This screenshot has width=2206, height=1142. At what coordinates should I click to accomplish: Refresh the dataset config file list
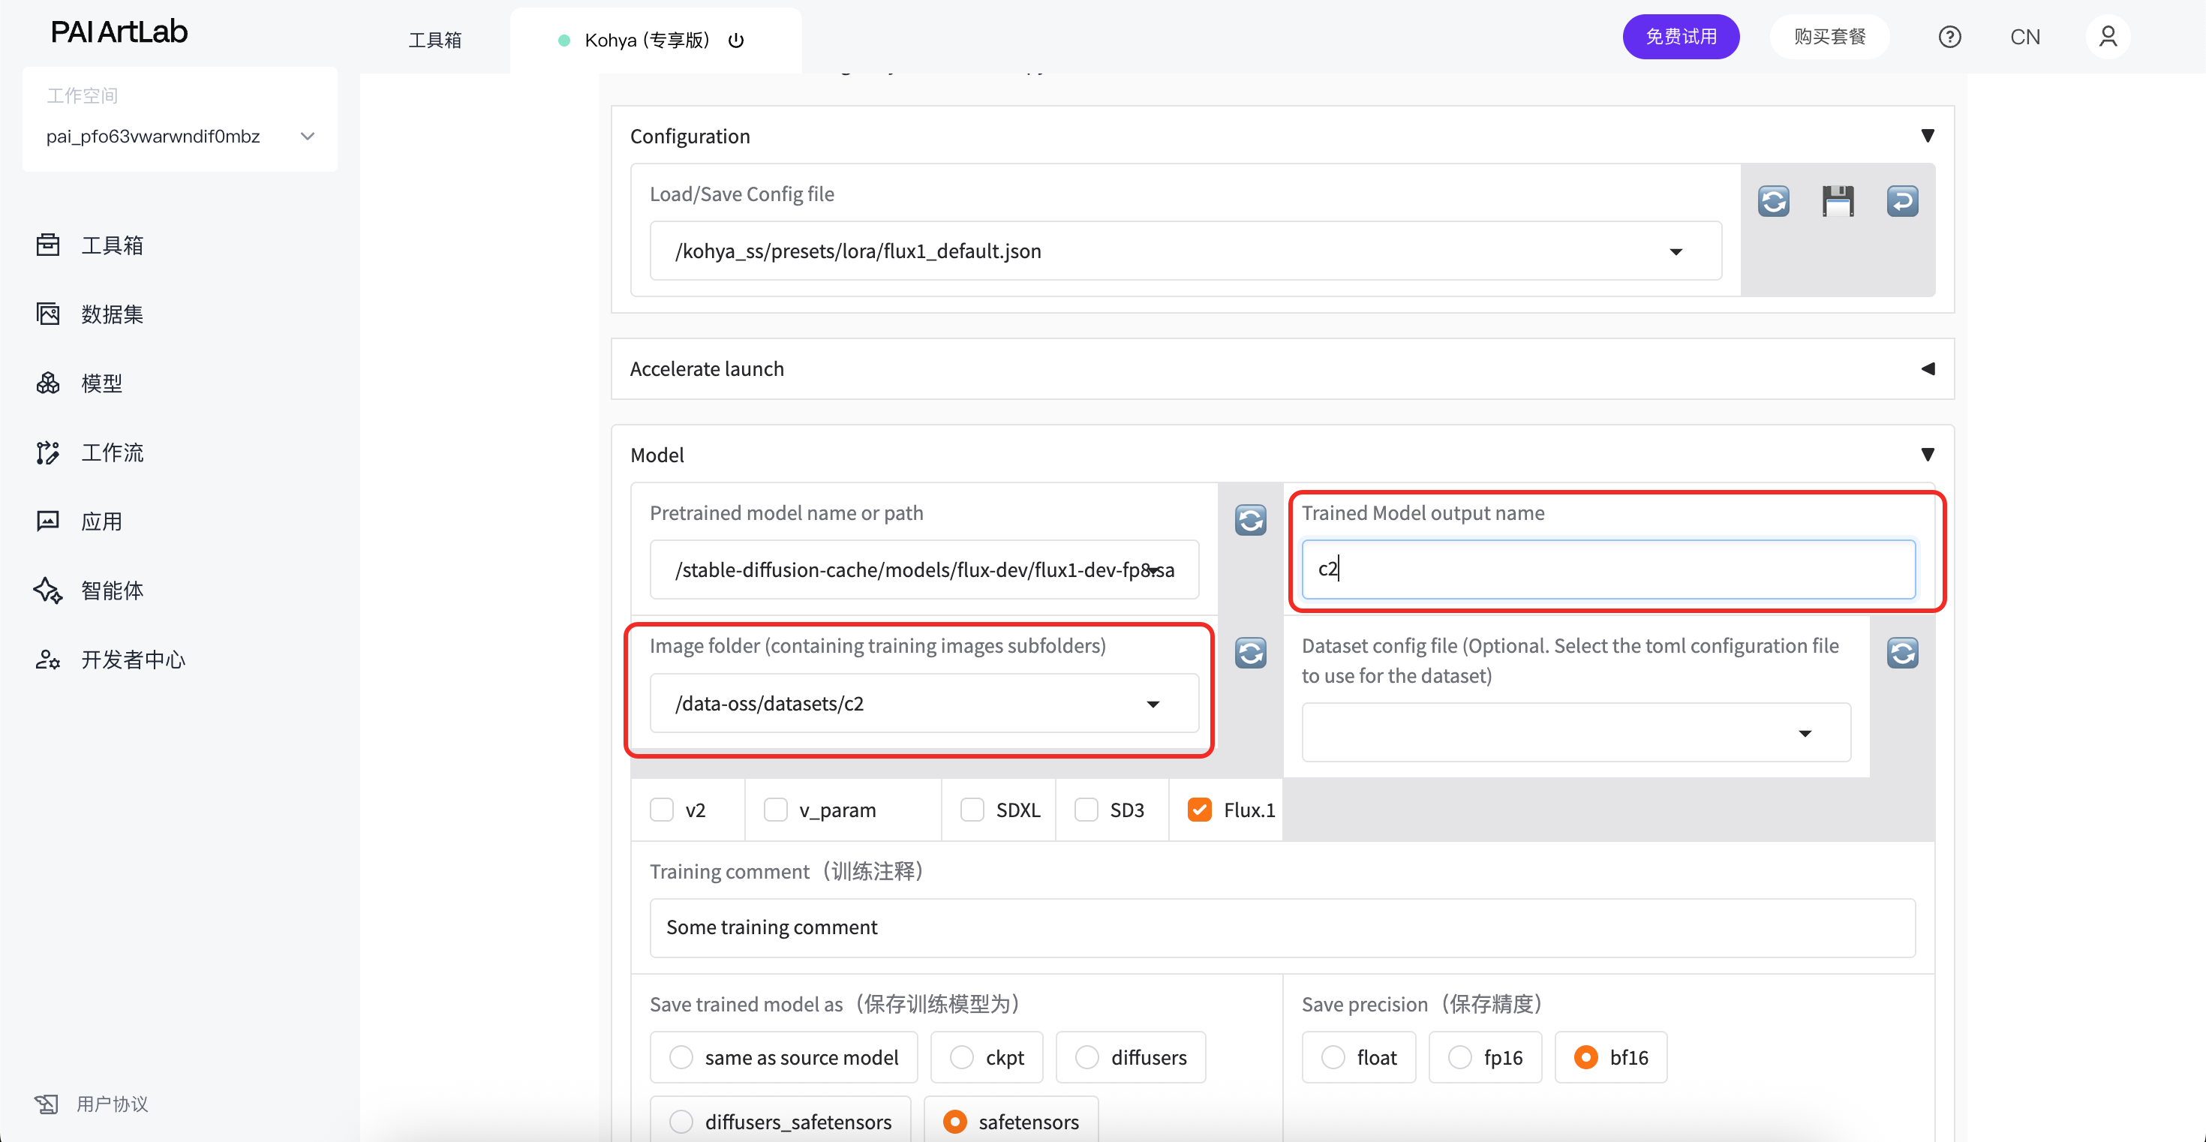1902,654
